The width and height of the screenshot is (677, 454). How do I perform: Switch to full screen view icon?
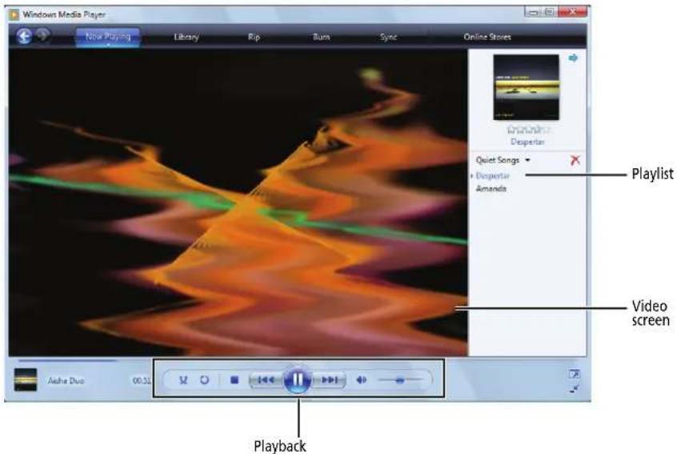tap(575, 374)
